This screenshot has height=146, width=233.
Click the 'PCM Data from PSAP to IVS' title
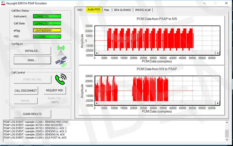coord(157,19)
